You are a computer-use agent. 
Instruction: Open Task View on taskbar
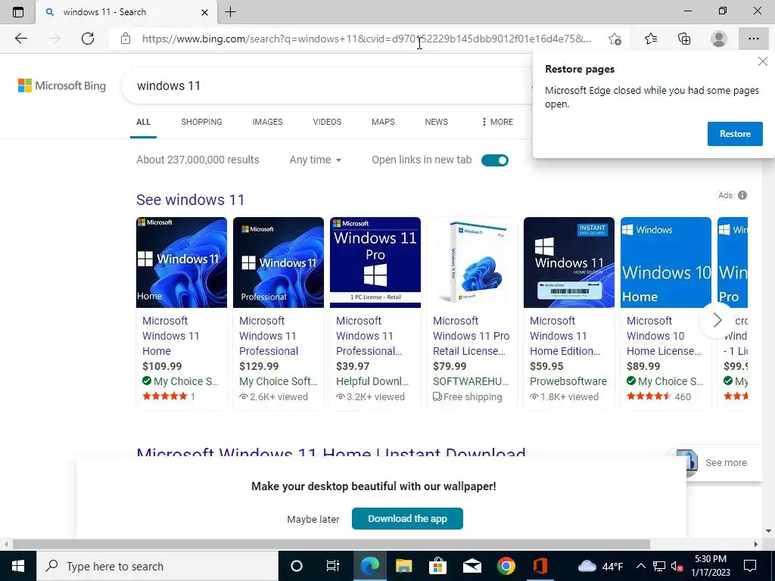tap(333, 566)
